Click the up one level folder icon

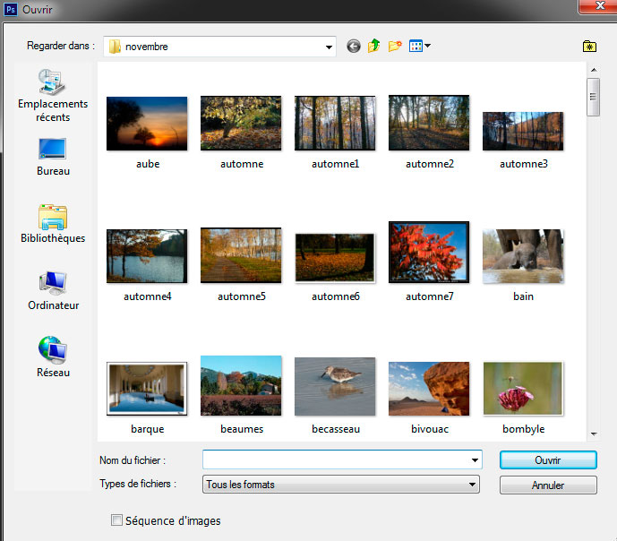(x=374, y=47)
